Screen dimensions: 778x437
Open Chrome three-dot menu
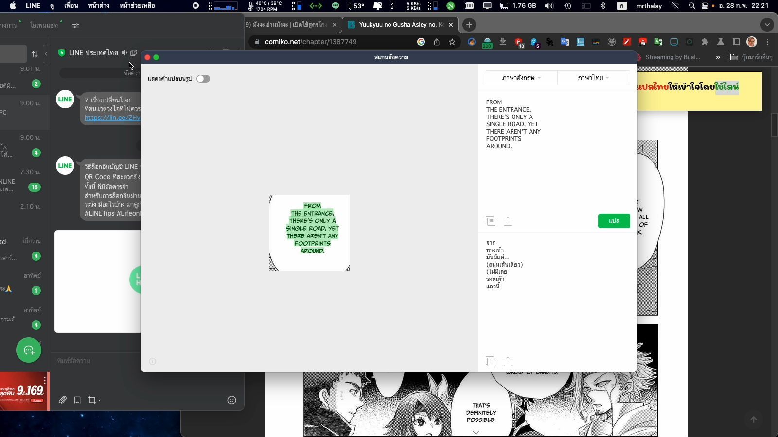[767, 42]
